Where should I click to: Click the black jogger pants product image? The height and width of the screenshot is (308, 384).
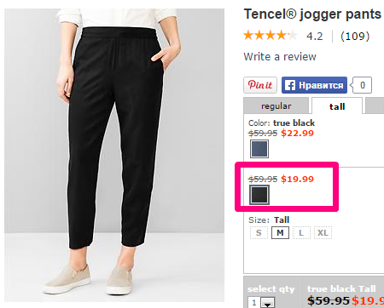(114, 155)
